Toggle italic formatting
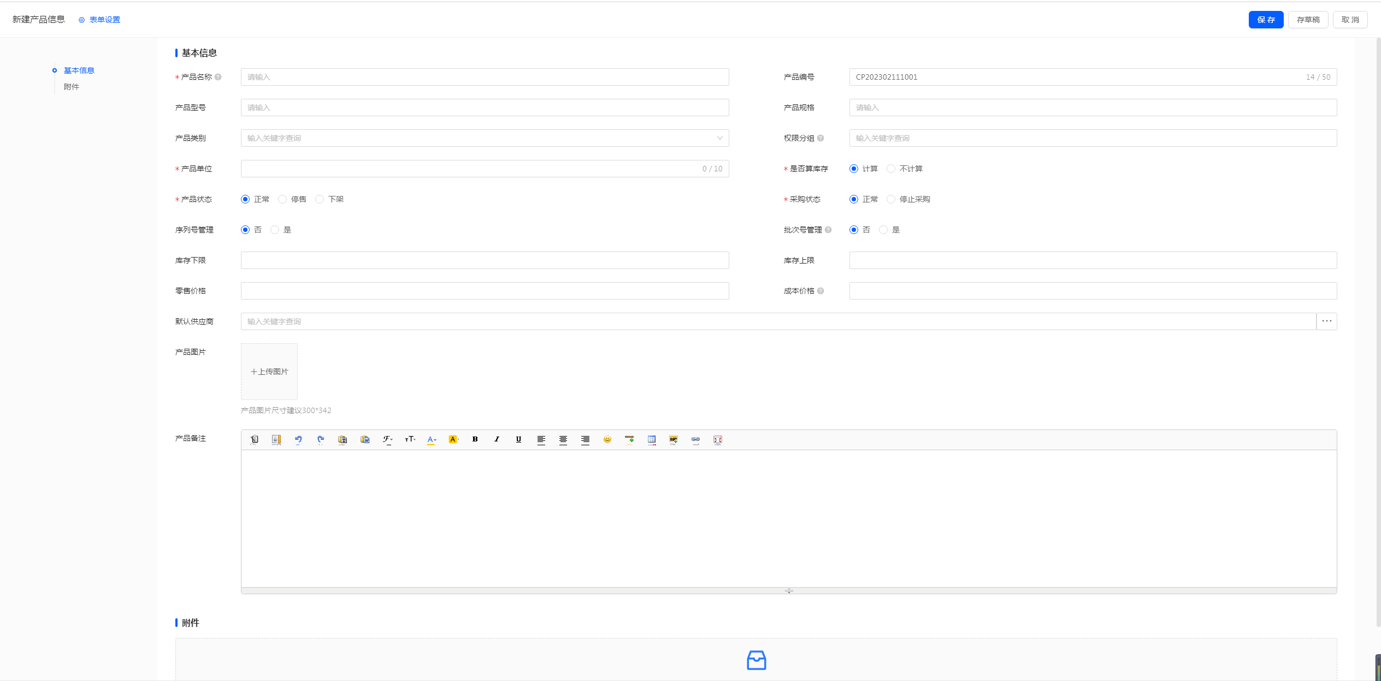Image resolution: width=1381 pixels, height=681 pixels. (x=497, y=439)
